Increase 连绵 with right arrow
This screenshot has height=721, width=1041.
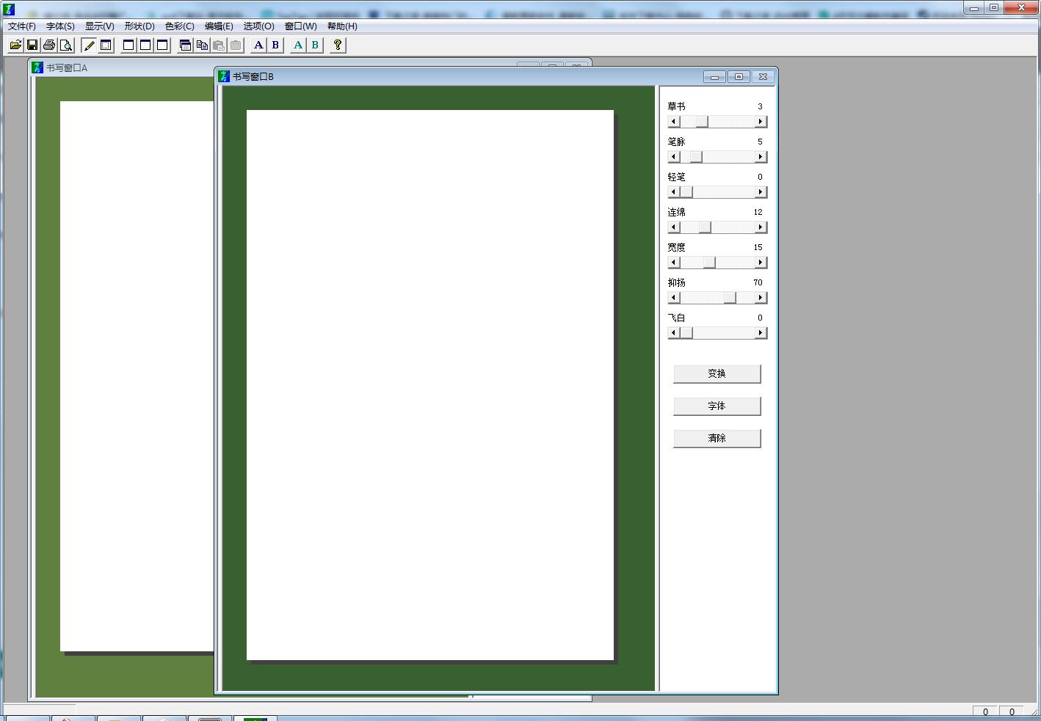[761, 227]
